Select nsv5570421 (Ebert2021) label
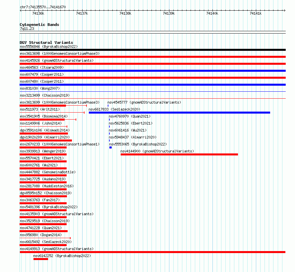The height and width of the screenshot is (272, 295). coord(42,158)
